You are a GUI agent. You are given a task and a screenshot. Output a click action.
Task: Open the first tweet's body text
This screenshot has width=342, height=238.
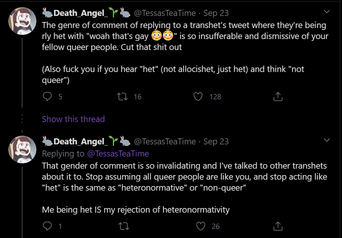(182, 36)
